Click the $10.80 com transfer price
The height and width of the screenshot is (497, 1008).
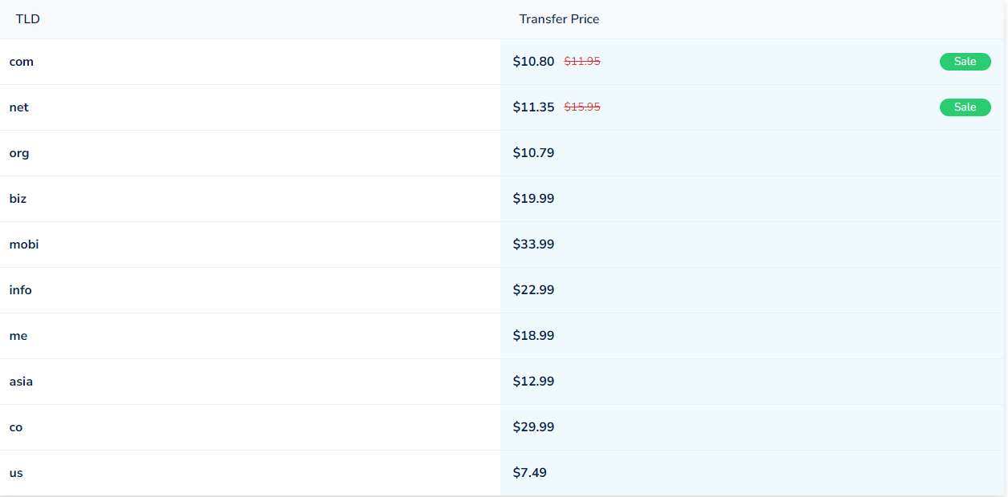[533, 62]
